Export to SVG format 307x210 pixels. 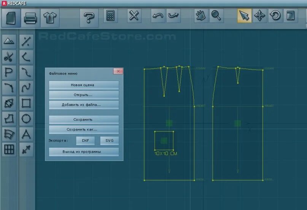109,141
